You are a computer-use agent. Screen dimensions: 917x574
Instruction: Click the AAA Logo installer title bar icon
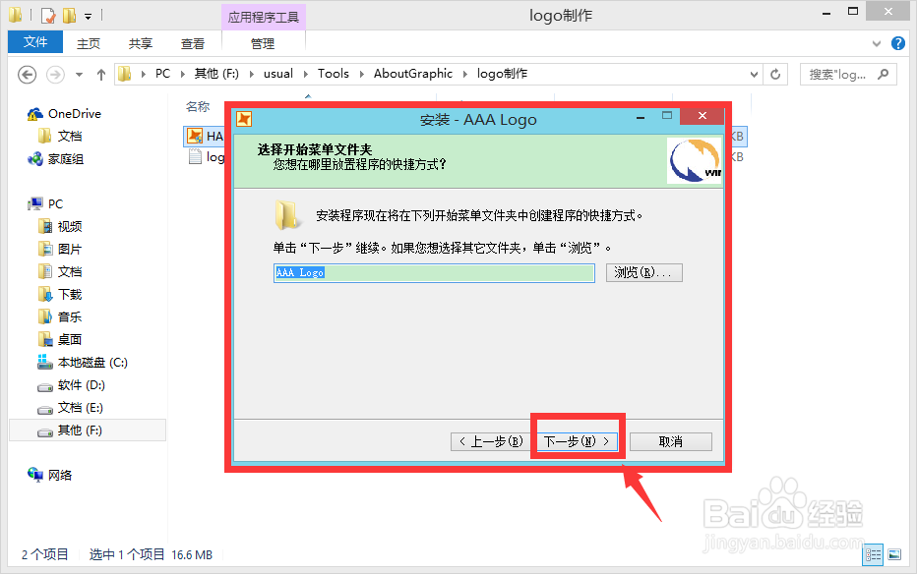tap(244, 119)
